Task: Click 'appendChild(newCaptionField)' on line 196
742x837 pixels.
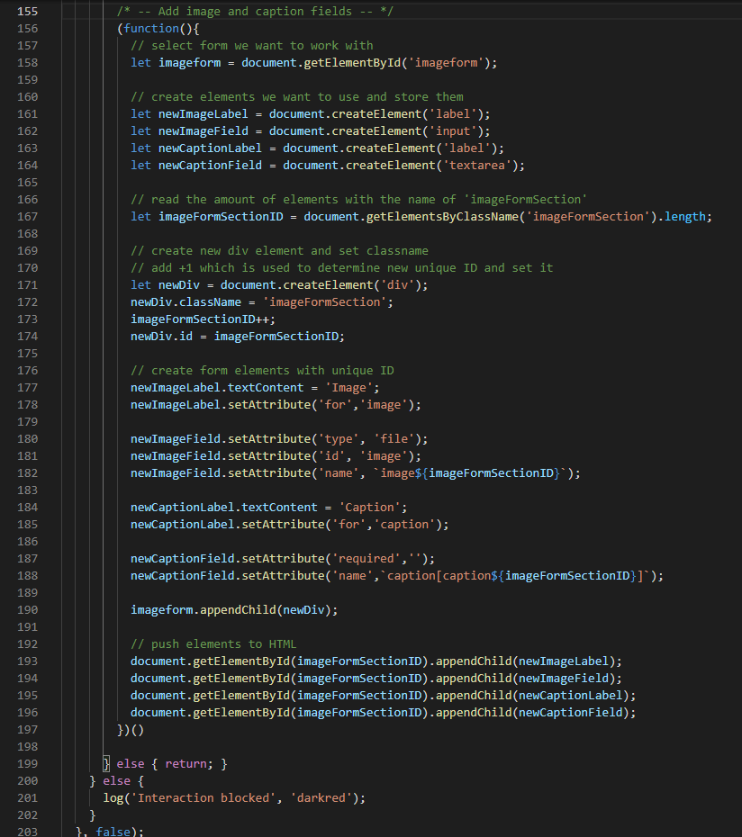Action: pyautogui.click(x=532, y=712)
